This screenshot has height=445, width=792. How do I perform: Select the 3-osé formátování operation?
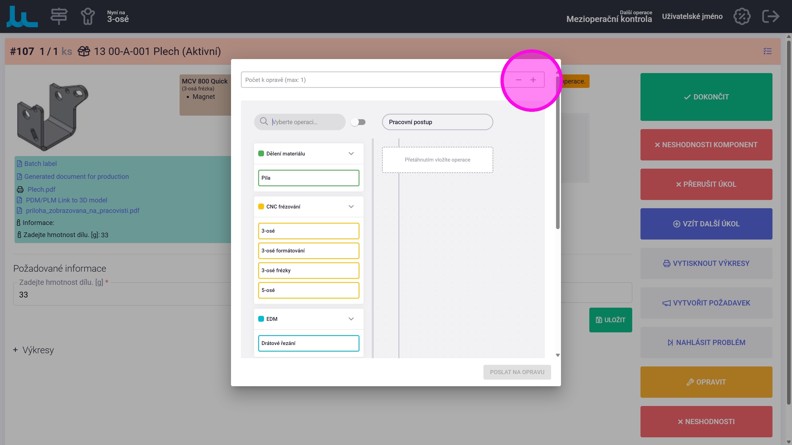click(x=308, y=251)
